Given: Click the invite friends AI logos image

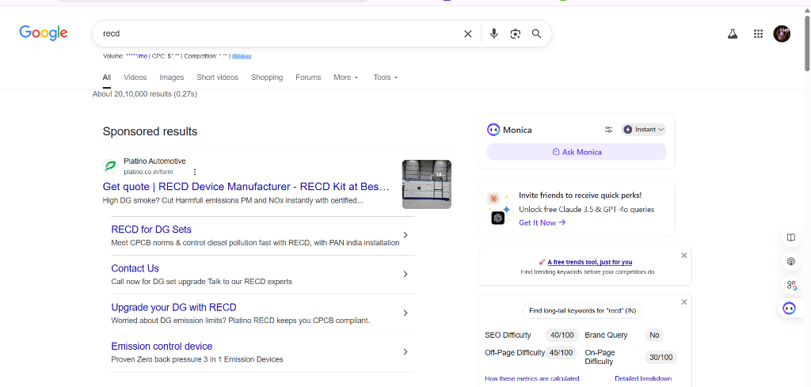Looking at the screenshot, I should point(499,208).
